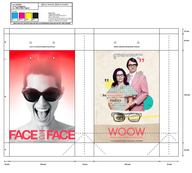Click the 340 mm height dimension label
The image size is (192, 173).
click(x=187, y=95)
